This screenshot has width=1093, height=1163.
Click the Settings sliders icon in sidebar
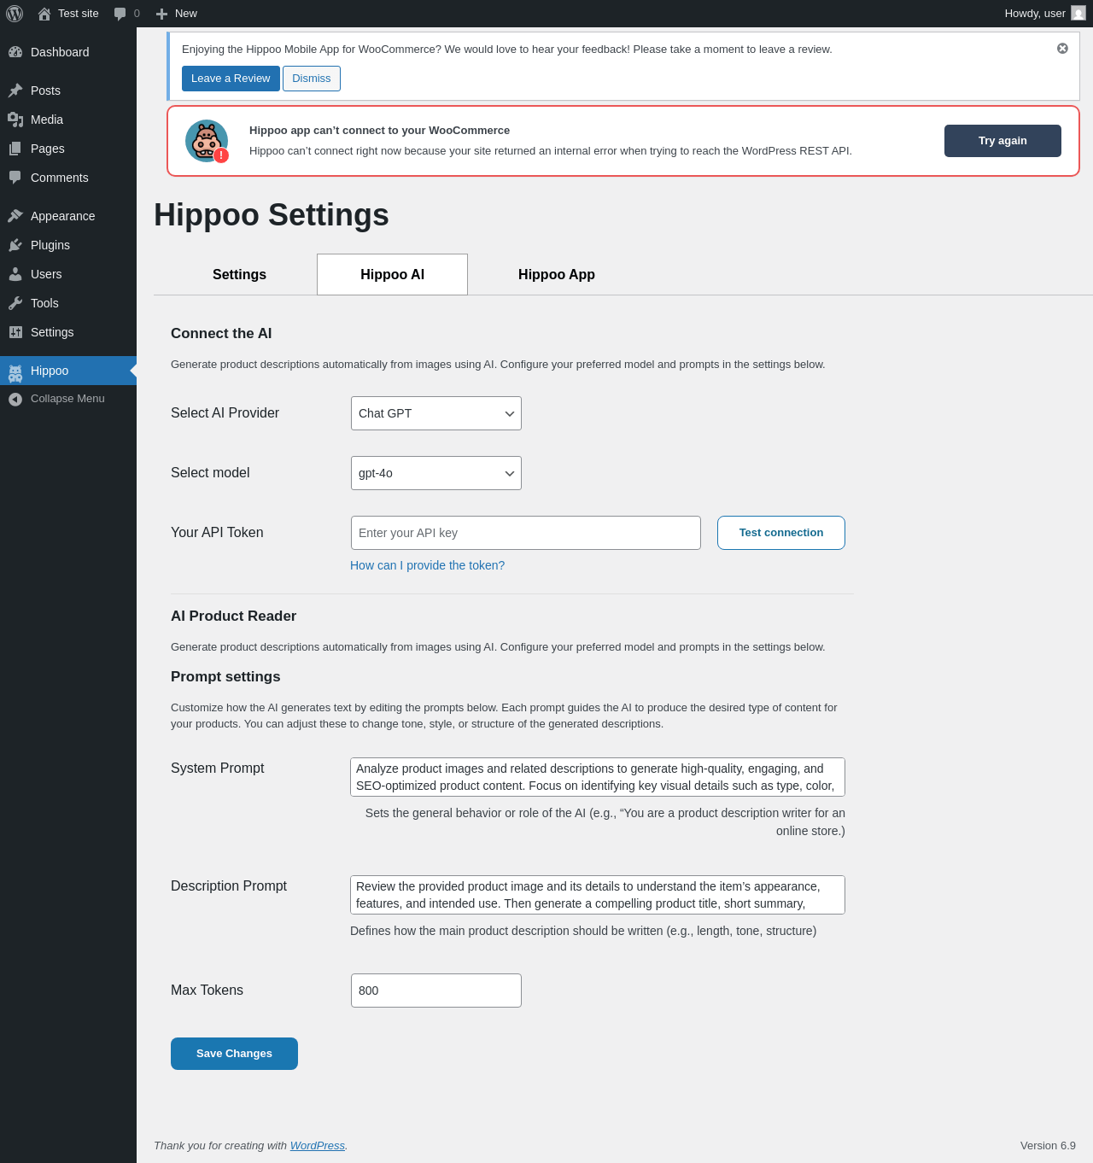(x=15, y=332)
